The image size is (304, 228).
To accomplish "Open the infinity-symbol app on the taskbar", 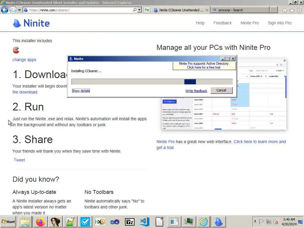I will click(115, 221).
